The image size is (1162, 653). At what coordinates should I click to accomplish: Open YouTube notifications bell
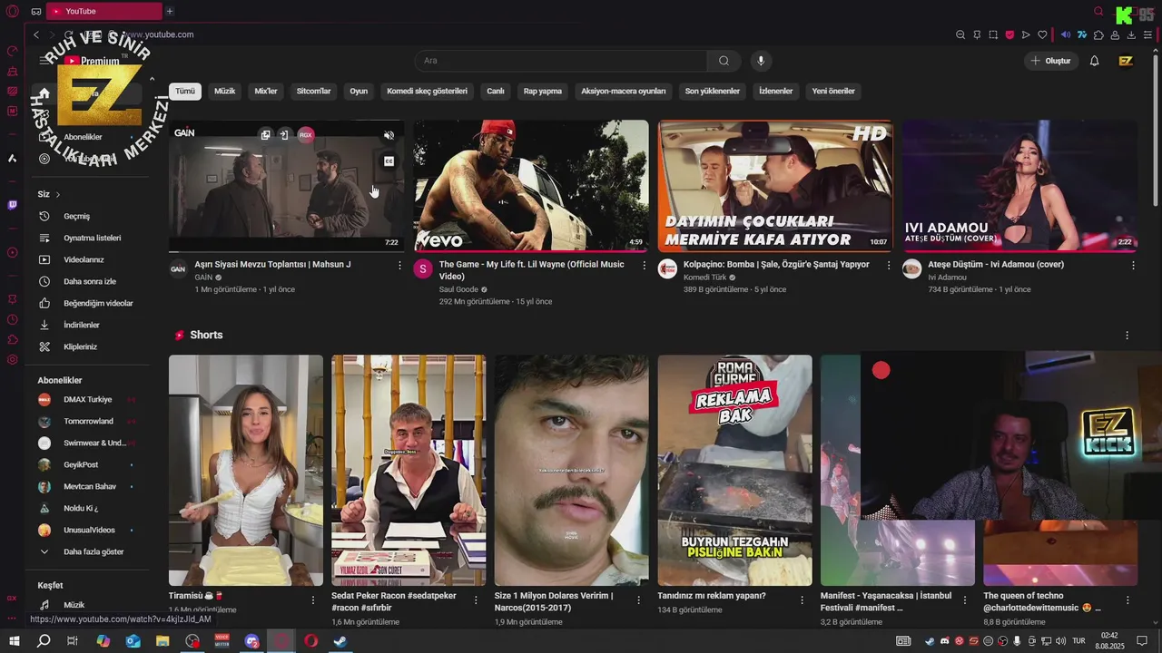click(1094, 61)
